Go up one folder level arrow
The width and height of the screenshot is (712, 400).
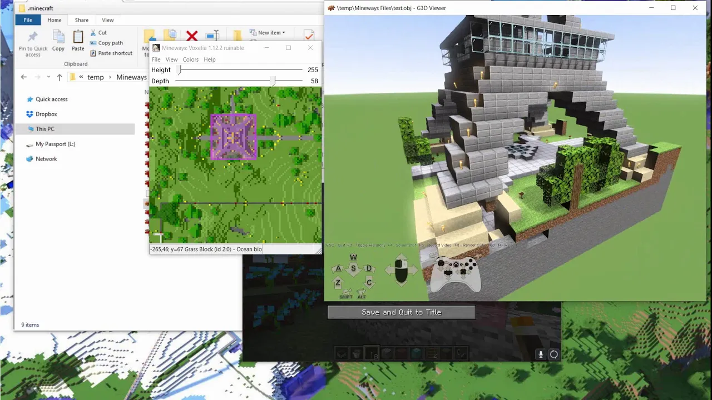point(60,77)
